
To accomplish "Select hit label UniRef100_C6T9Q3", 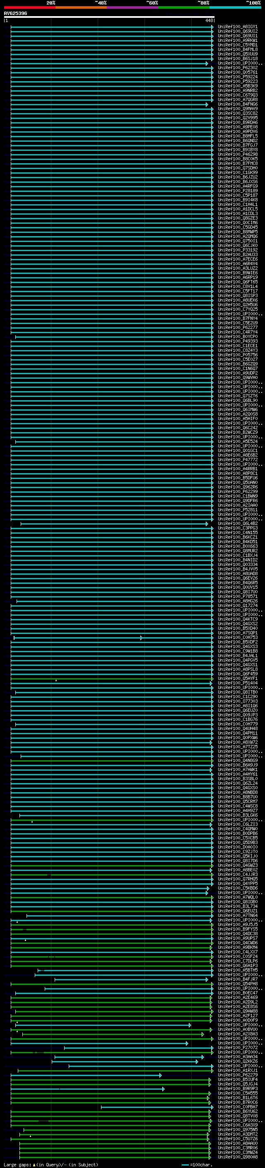I will 237,95.
